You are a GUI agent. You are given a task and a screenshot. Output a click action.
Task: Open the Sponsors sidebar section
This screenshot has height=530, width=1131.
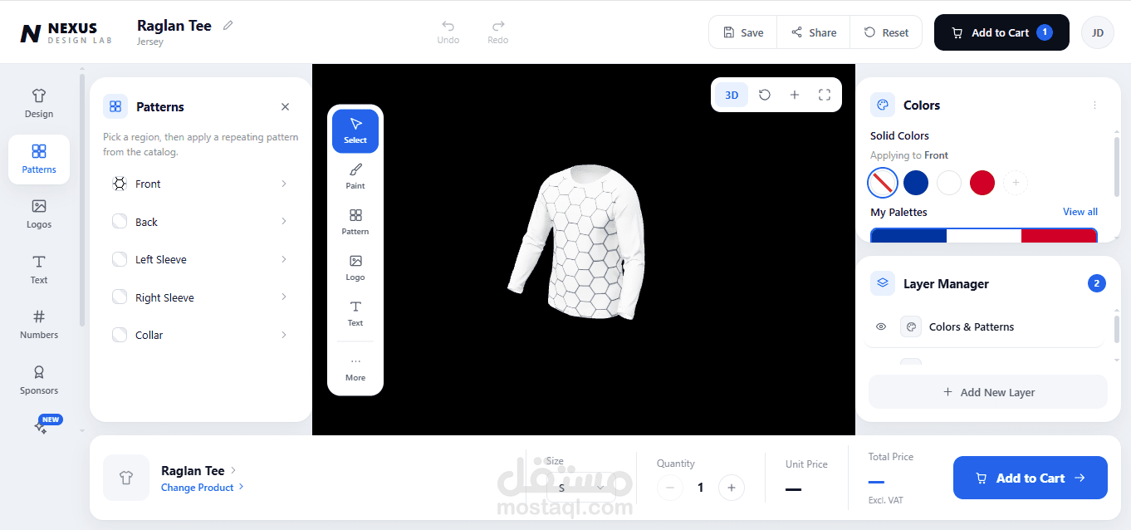click(x=39, y=380)
